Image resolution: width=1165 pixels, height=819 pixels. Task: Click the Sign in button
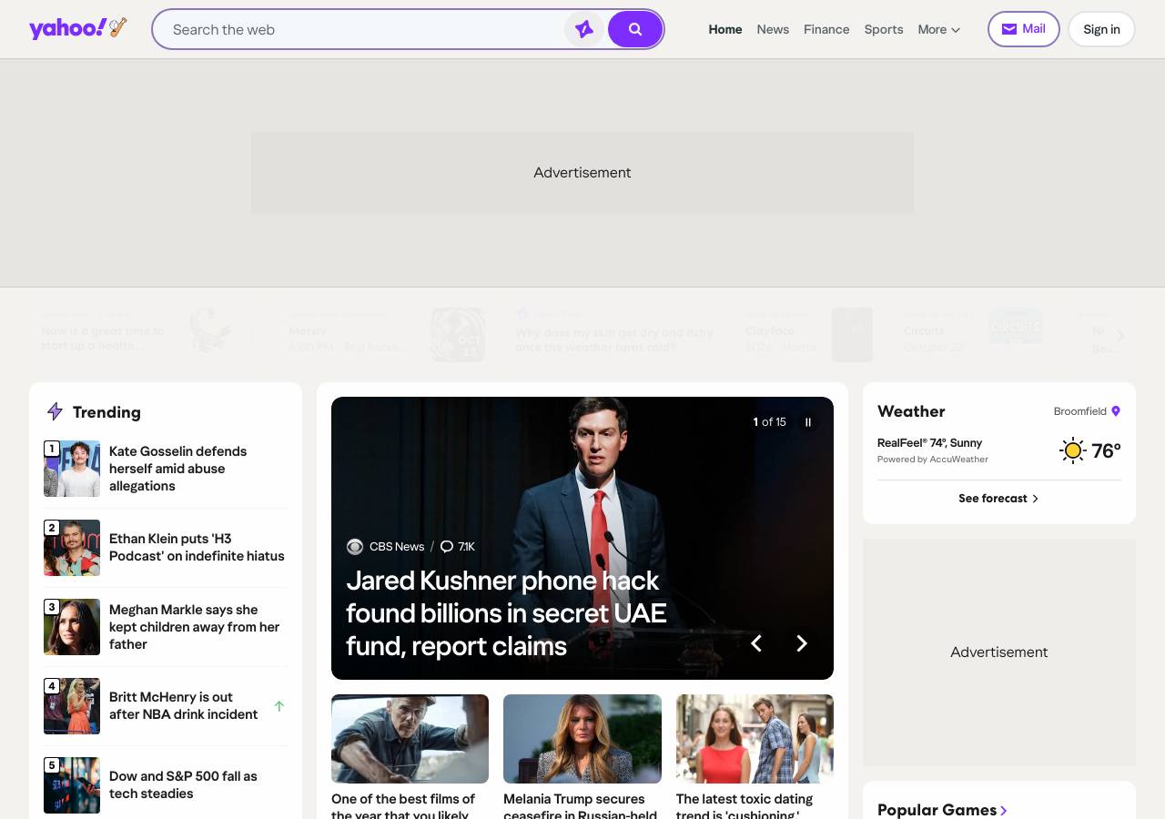click(x=1101, y=29)
